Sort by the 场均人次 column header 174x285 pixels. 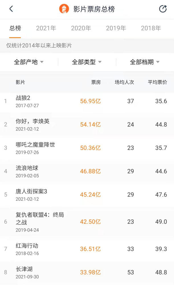pos(124,82)
